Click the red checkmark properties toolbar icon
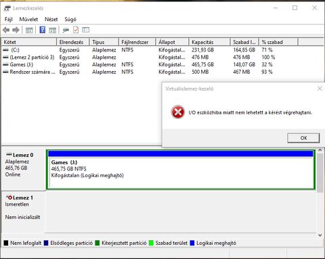Image resolution: width=325 pixels, height=259 pixels. (x=76, y=30)
